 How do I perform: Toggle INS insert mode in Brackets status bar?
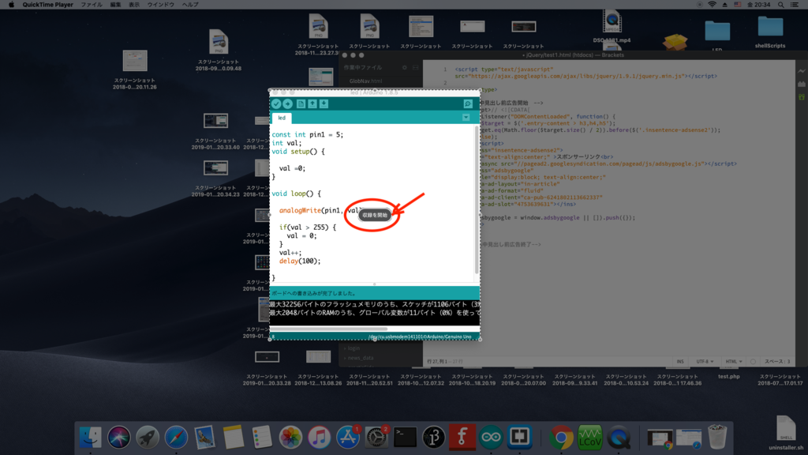679,362
